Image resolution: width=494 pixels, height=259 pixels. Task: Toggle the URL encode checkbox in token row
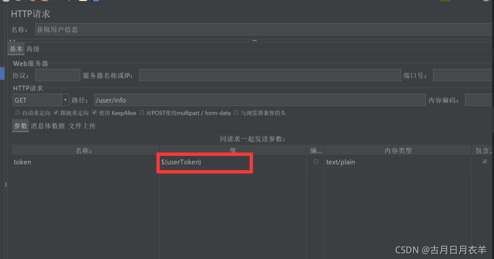316,162
